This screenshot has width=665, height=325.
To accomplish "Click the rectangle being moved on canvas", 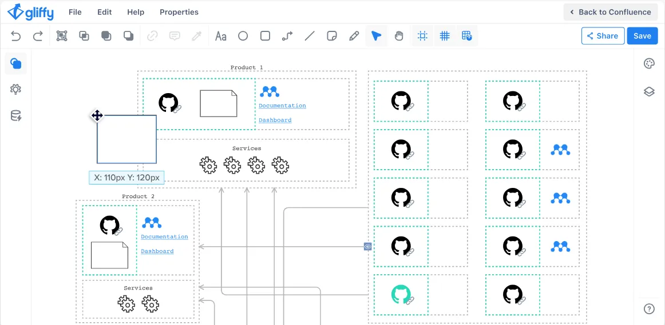I will point(127,139).
